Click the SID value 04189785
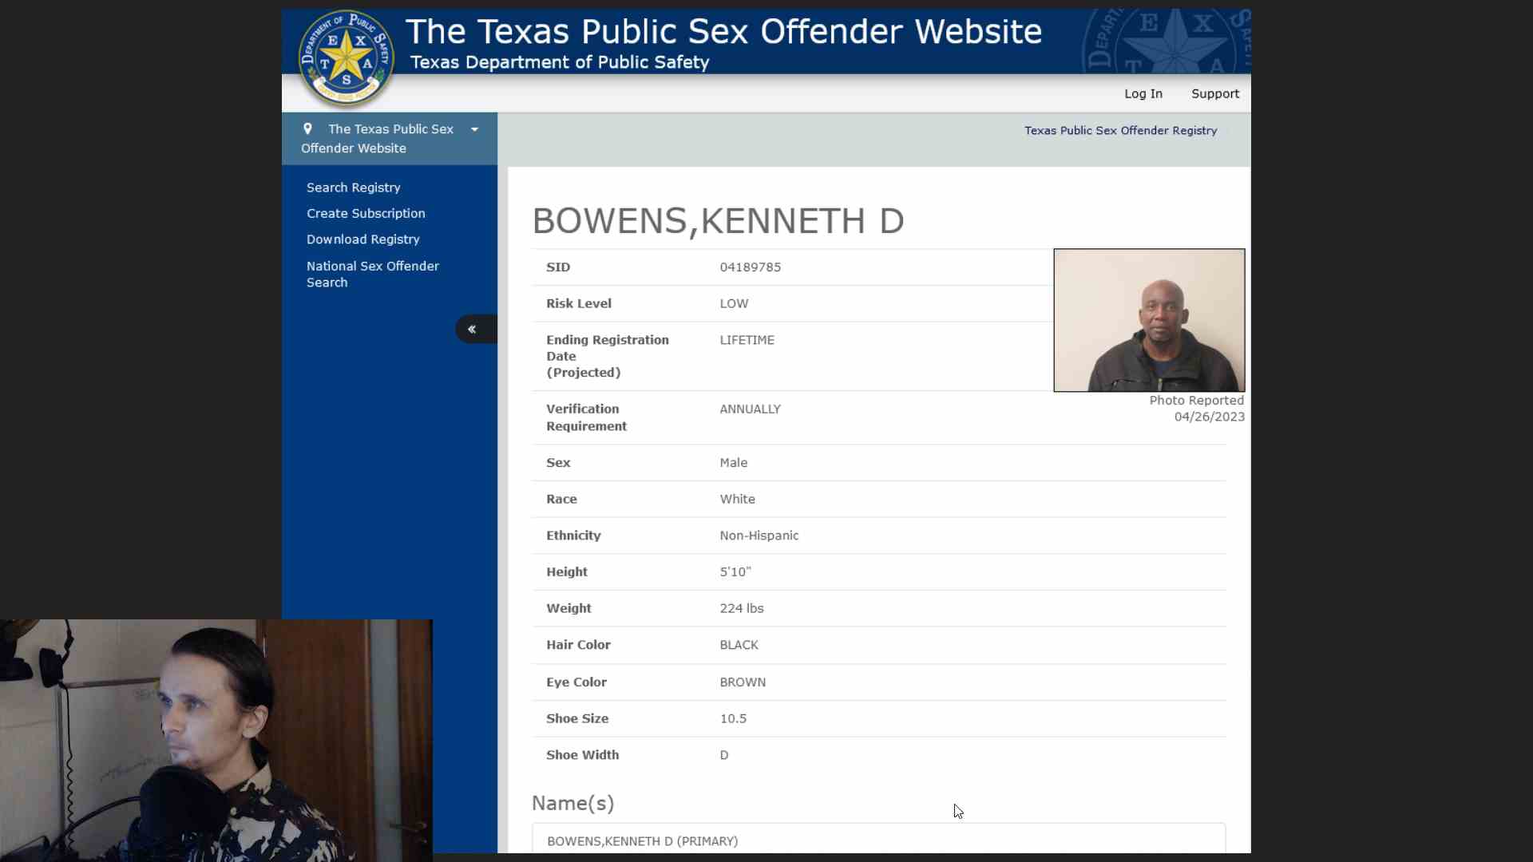 tap(750, 267)
